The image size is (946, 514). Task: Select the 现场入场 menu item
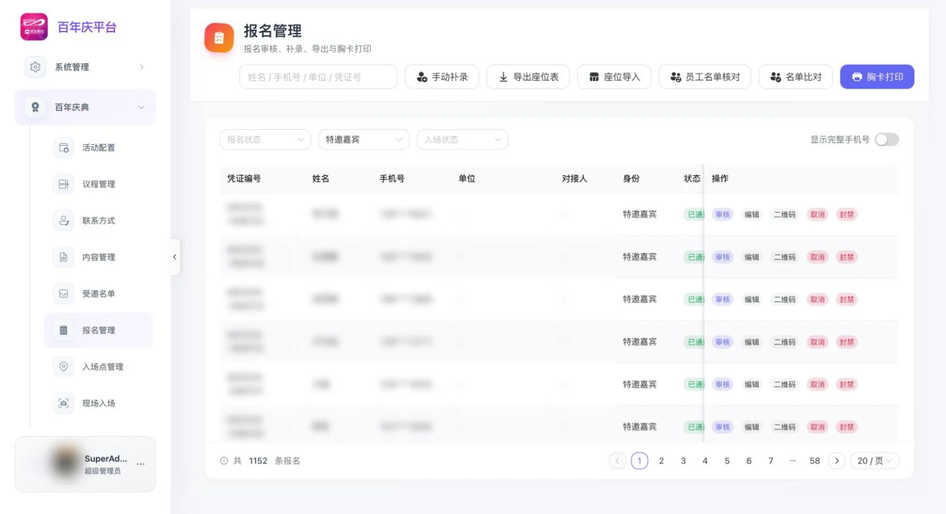[x=99, y=403]
